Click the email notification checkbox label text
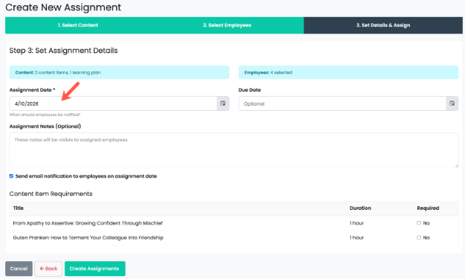Screen dimensions: 465x279 86,176
